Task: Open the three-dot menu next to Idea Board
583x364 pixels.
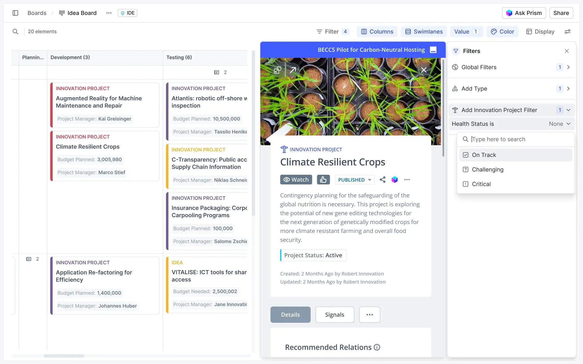Action: [109, 13]
